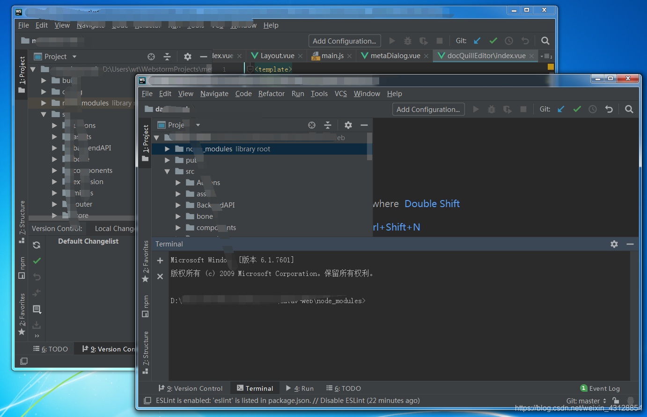This screenshot has height=417, width=647.
Task: Toggle Z: Structure side tab in front window
Action: coord(146,352)
